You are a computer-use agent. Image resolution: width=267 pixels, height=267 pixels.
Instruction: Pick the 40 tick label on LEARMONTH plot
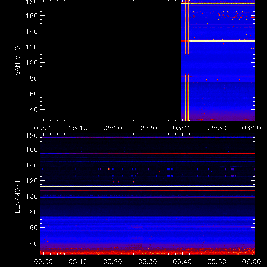click(x=34, y=243)
